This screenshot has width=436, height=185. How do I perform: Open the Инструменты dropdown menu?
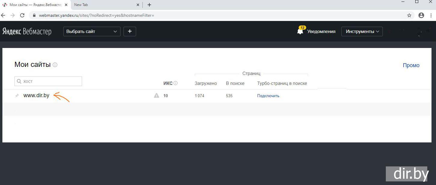pyautogui.click(x=362, y=31)
